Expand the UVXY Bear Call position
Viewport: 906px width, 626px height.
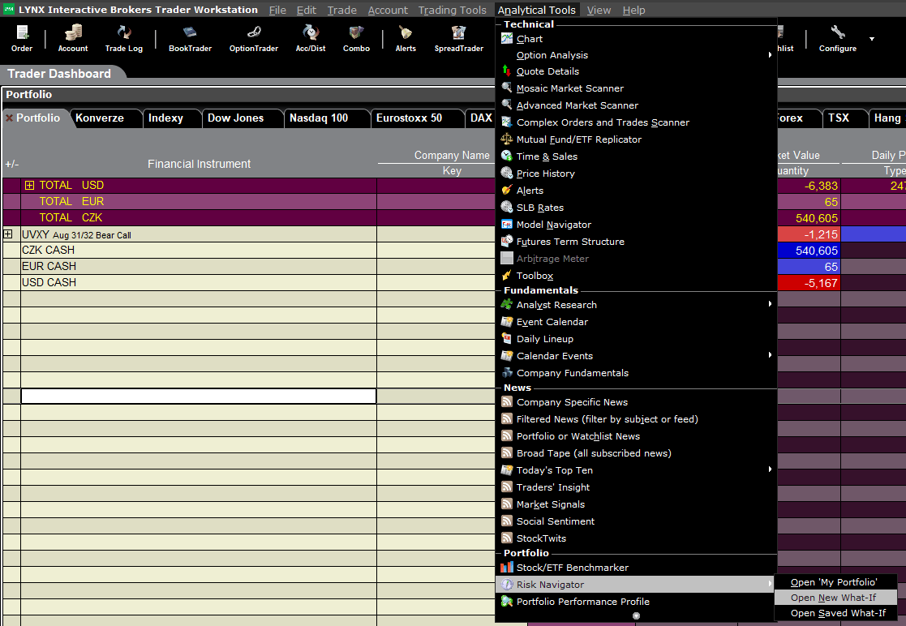pyautogui.click(x=8, y=234)
